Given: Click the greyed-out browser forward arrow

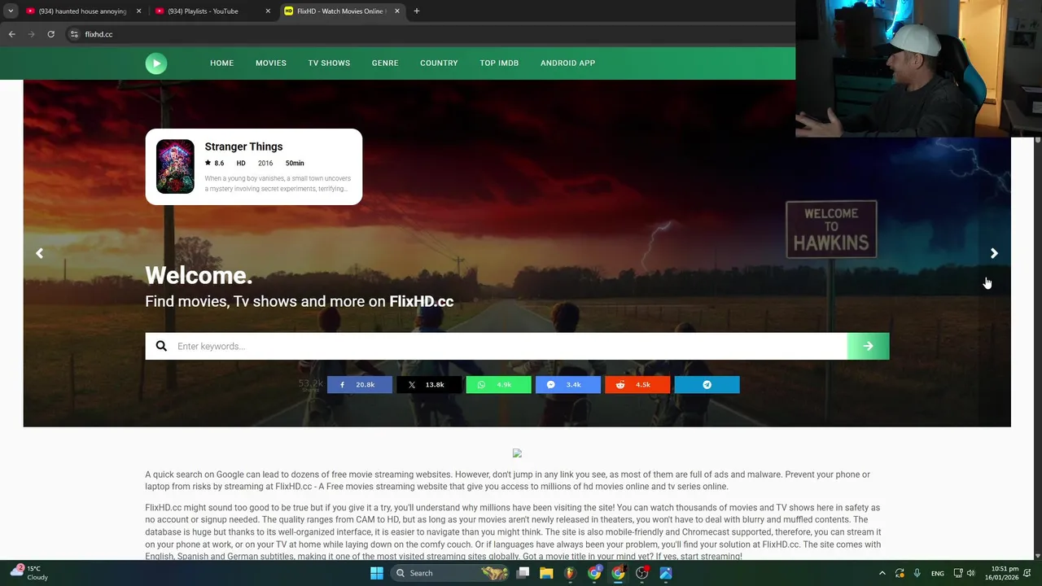Looking at the screenshot, I should tap(32, 34).
